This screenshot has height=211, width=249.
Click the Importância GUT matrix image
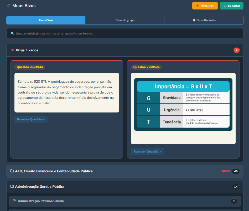pos(183,105)
